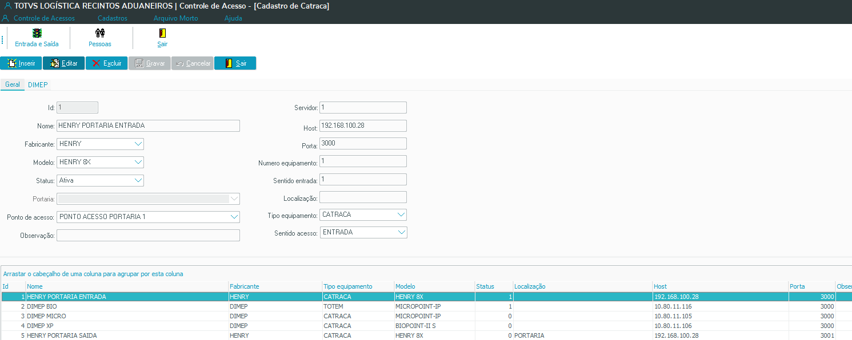Click the Id field
Screen dimensions: 852x340
(x=77, y=107)
